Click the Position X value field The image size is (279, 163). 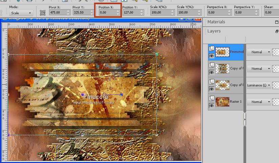pyautogui.click(x=107, y=12)
